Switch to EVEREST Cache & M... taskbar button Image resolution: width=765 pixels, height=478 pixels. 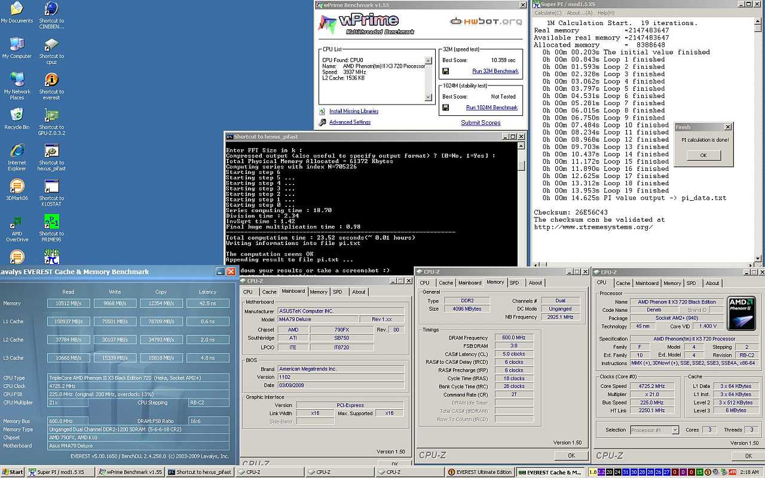tap(550, 472)
